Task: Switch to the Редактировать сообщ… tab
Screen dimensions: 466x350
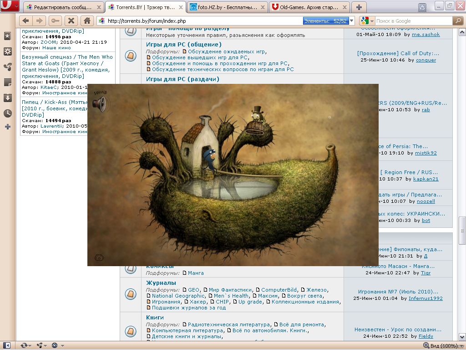Action: coord(64,7)
